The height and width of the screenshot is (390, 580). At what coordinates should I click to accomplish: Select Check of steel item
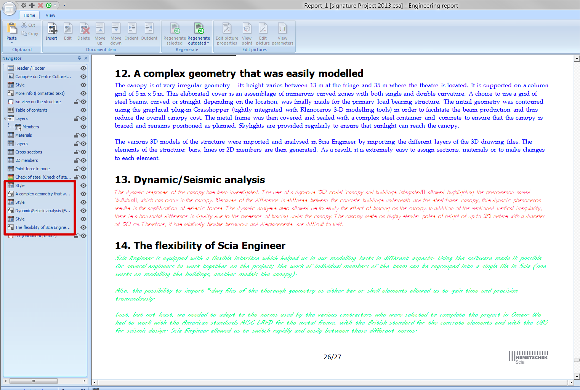click(43, 177)
